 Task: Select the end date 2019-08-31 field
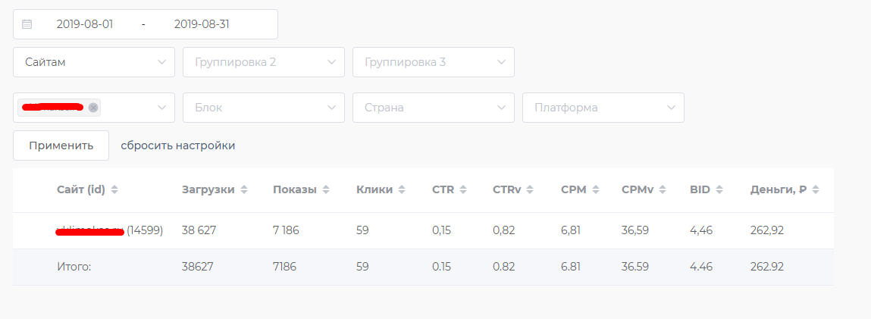click(202, 24)
